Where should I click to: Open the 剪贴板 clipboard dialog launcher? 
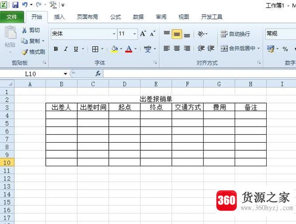pyautogui.click(x=44, y=62)
